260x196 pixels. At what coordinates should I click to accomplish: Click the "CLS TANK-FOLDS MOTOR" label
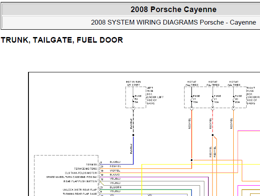coord(81,173)
